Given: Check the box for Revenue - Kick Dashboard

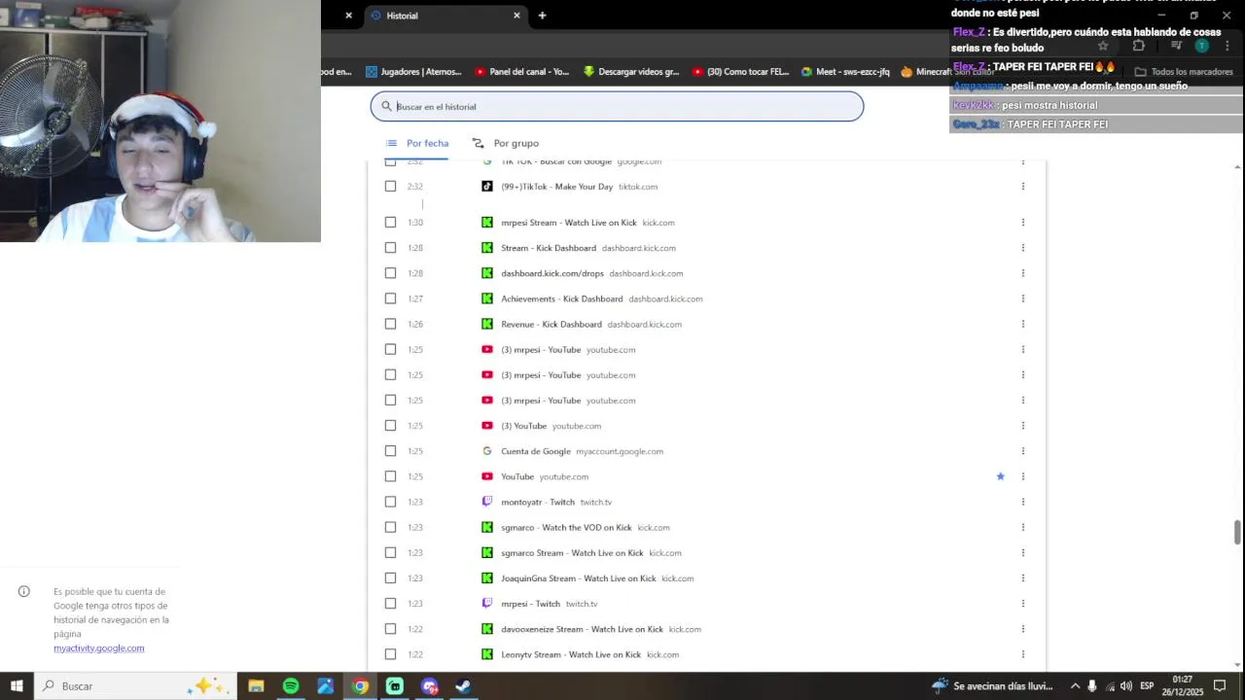Looking at the screenshot, I should (x=390, y=325).
